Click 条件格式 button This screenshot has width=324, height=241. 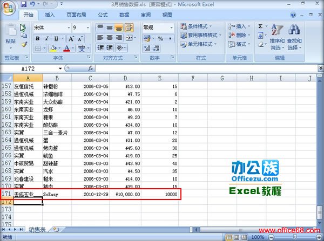[196, 26]
